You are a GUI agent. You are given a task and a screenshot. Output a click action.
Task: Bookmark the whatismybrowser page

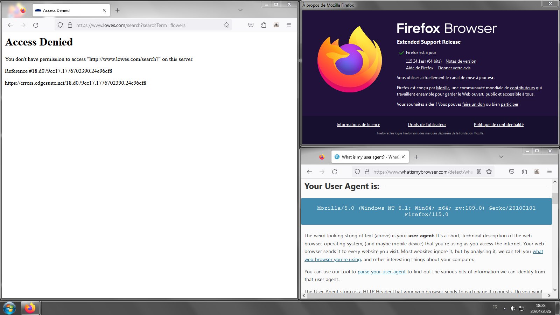tap(489, 172)
